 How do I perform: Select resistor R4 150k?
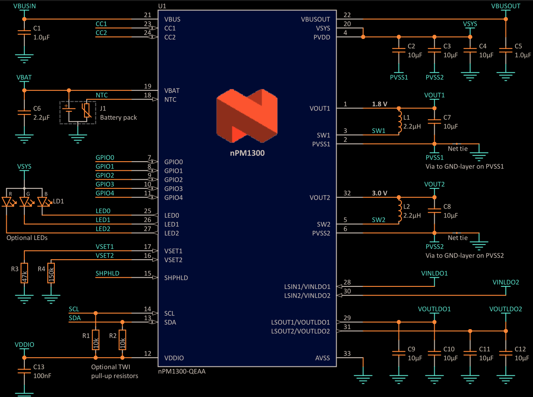[51, 273]
